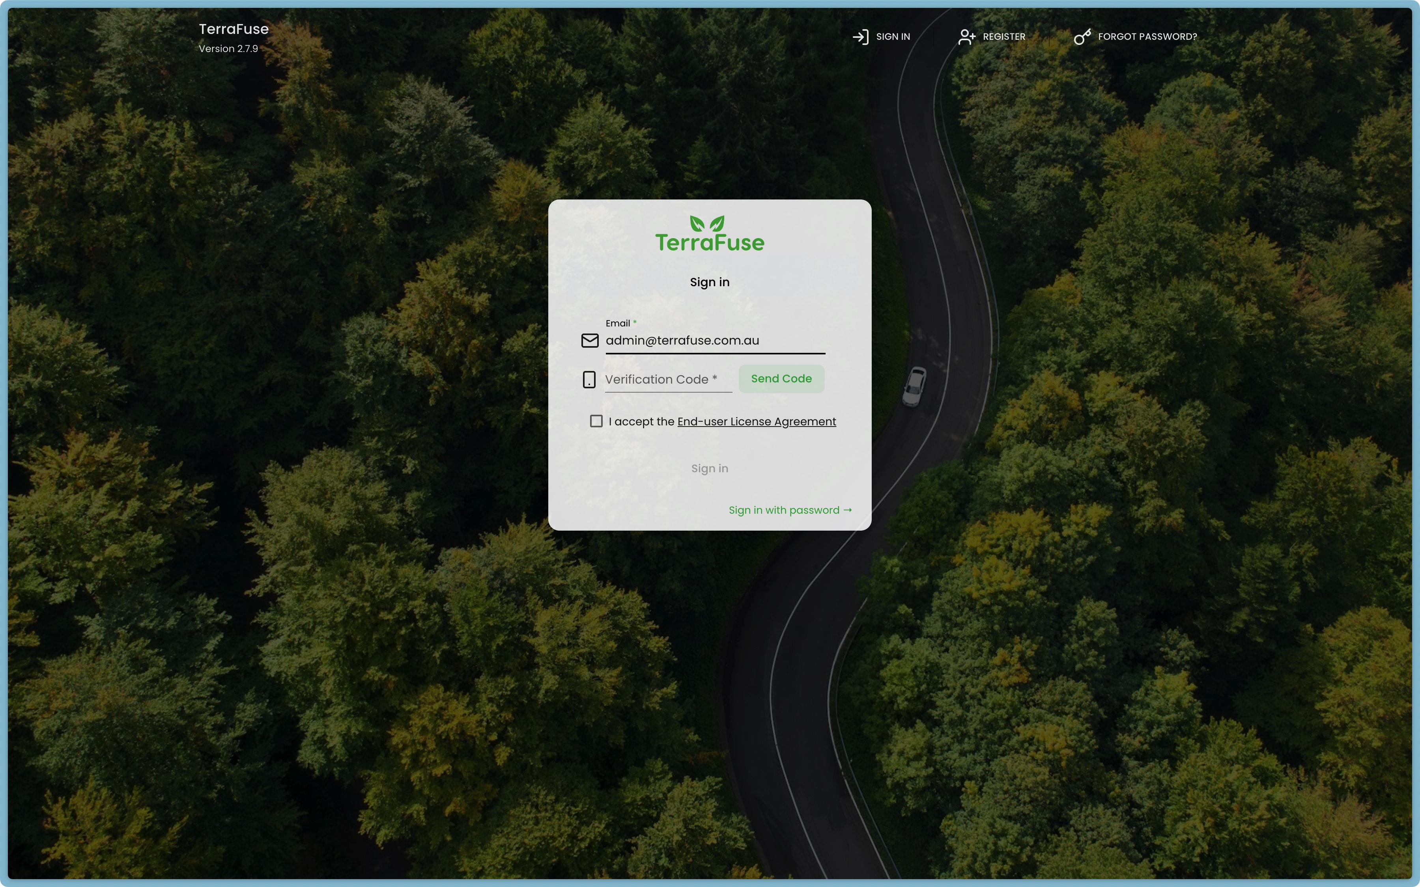The width and height of the screenshot is (1420, 887).
Task: Click the arrow after Sign in with password
Action: [x=847, y=511]
